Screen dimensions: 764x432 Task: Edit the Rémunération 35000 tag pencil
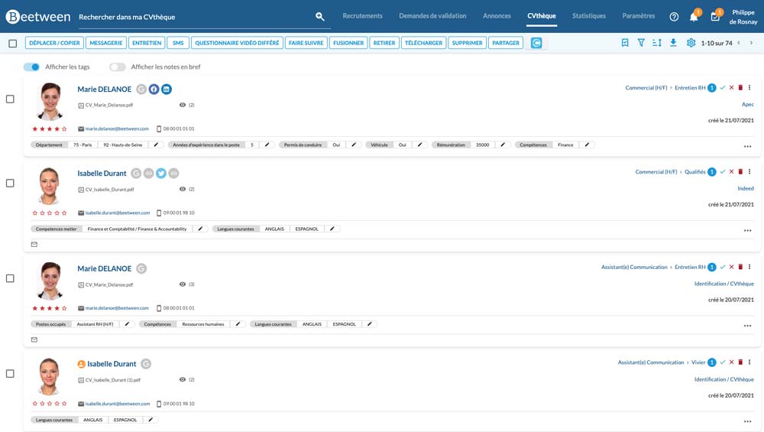point(503,145)
